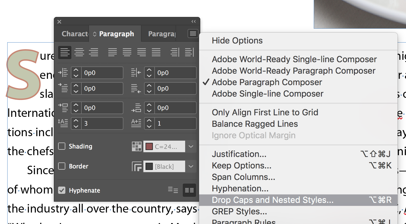Screen dimensions: 406x224
Task: Click the Left Indent icon
Action: [63, 73]
